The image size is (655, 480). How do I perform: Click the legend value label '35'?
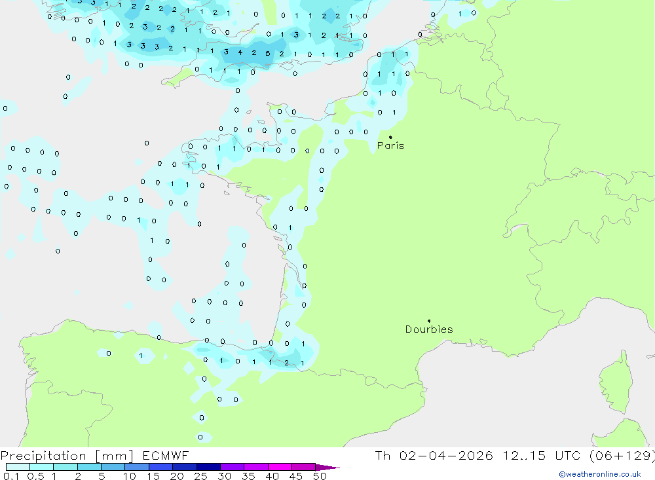[248, 476]
